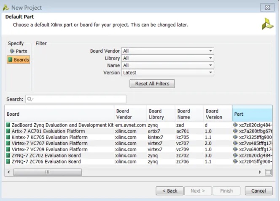
Task: Sort by the Part column header
Action: click(252, 113)
